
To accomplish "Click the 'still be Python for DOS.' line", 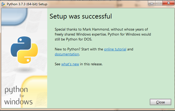I will (x=73, y=39).
